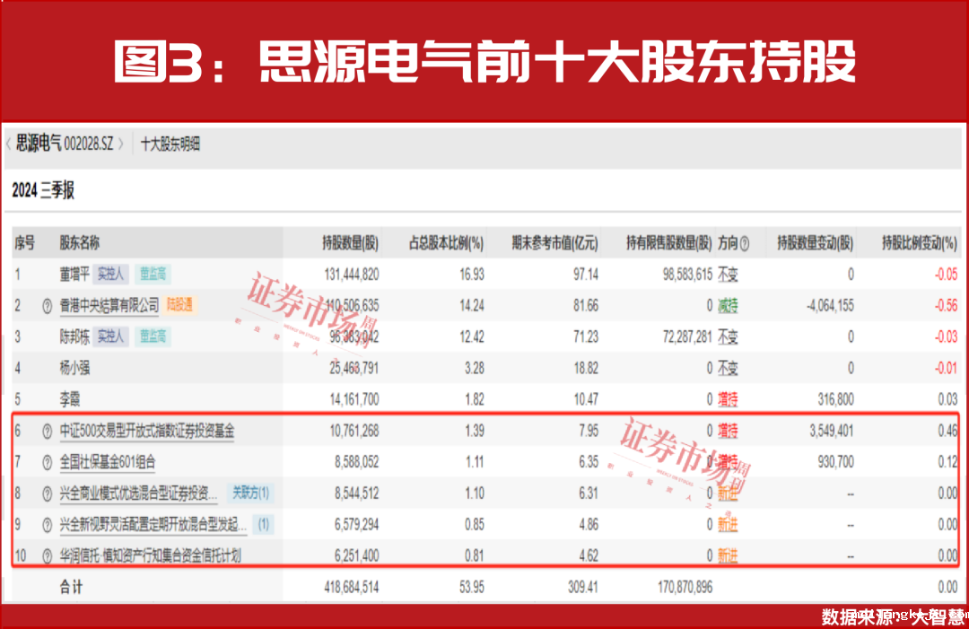This screenshot has width=969, height=629.
Task: Click help icon beside 香港中央结算有限公司
Action: coord(47,305)
